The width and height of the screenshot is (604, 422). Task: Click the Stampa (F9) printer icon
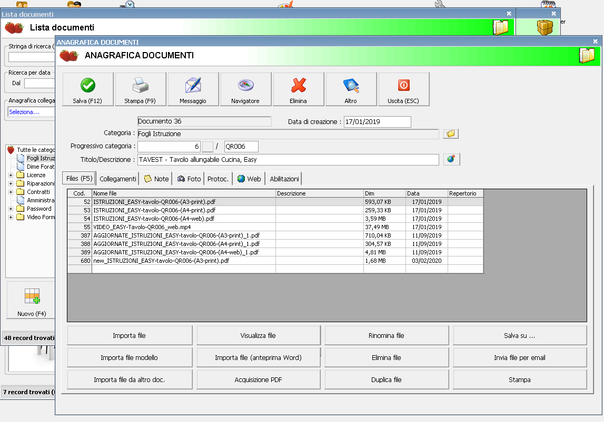(x=141, y=89)
